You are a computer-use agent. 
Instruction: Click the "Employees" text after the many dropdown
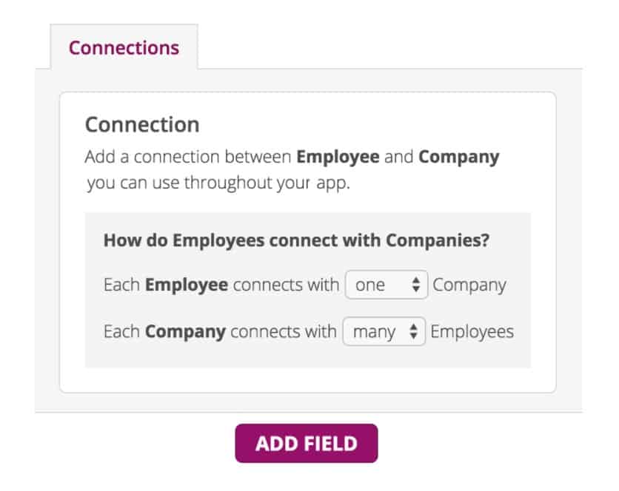pyautogui.click(x=472, y=332)
